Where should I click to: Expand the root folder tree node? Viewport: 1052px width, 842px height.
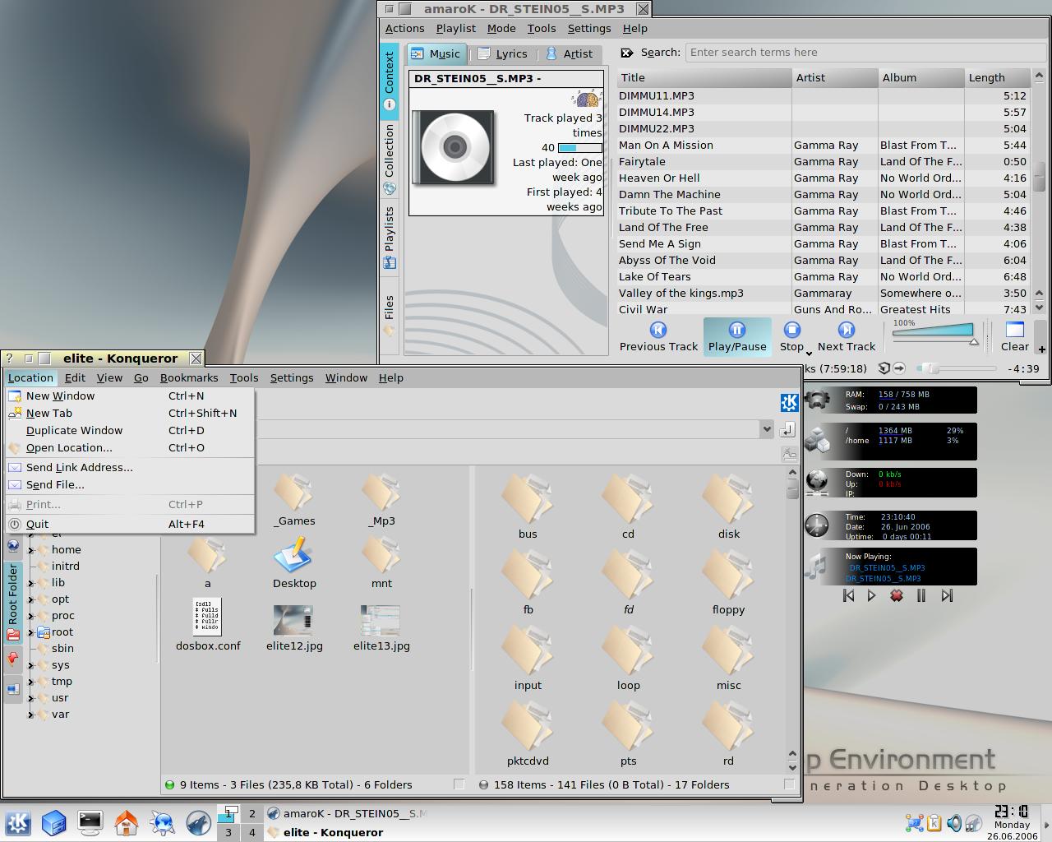(x=31, y=632)
